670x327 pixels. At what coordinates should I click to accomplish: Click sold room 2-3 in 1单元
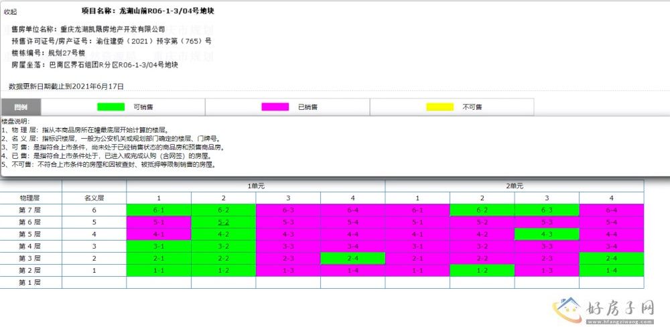click(x=288, y=258)
